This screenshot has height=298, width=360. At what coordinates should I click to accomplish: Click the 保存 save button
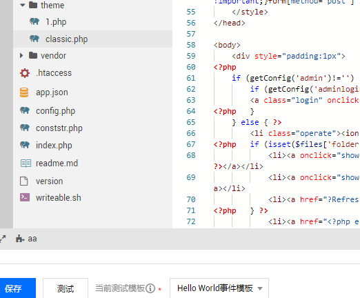(x=18, y=288)
